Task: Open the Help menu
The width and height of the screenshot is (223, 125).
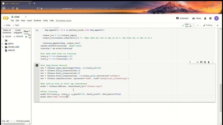Action: (52, 20)
